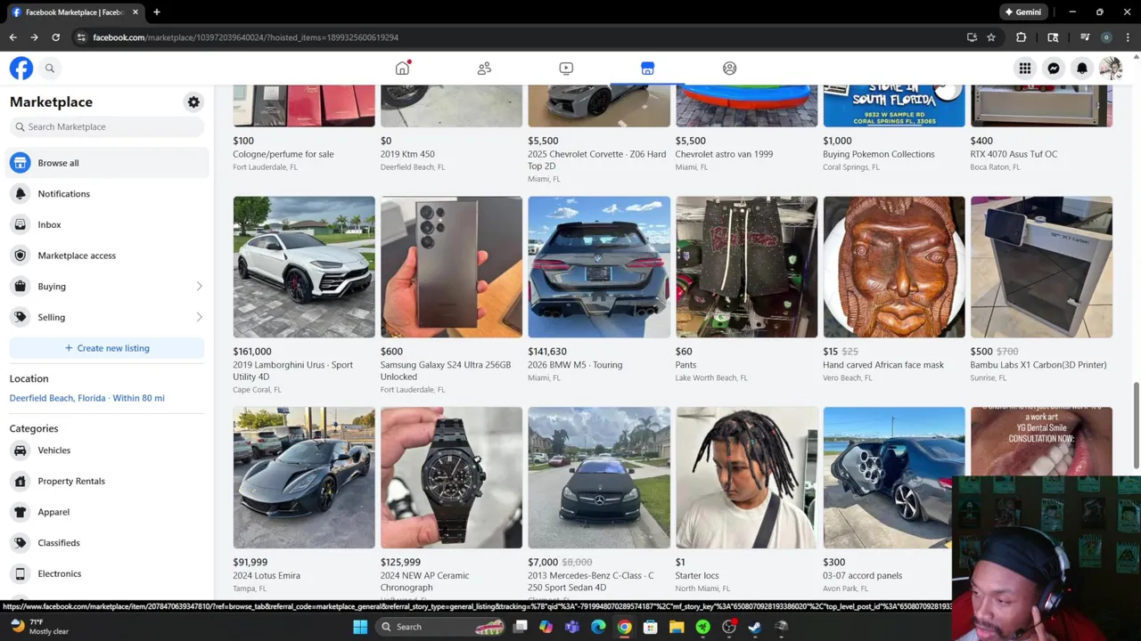Image resolution: width=1141 pixels, height=641 pixels.
Task: Open a new browser tab
Action: pyautogui.click(x=156, y=12)
